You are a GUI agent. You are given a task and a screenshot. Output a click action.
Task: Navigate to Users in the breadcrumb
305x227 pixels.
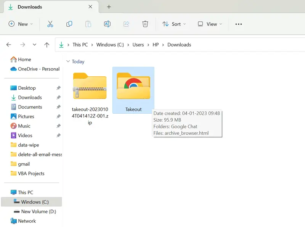[x=138, y=45]
